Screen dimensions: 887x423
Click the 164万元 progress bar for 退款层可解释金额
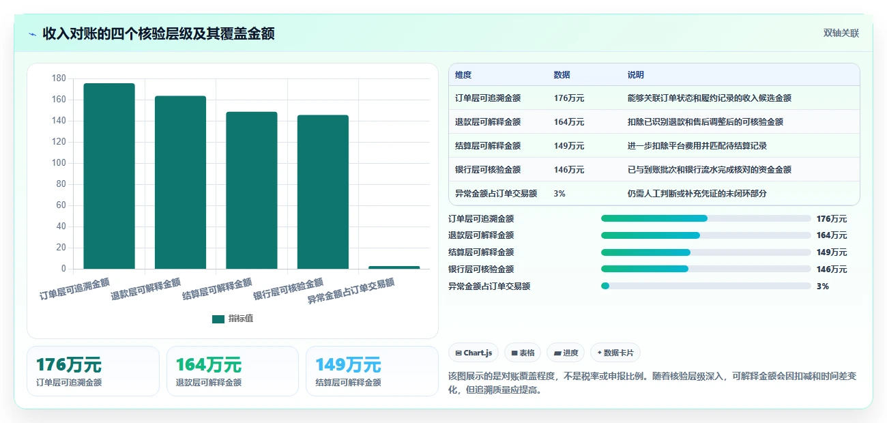click(x=706, y=235)
